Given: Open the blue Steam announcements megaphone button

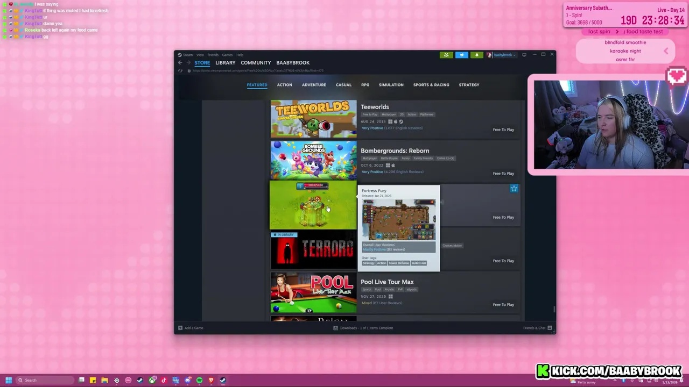Looking at the screenshot, I should click(462, 55).
